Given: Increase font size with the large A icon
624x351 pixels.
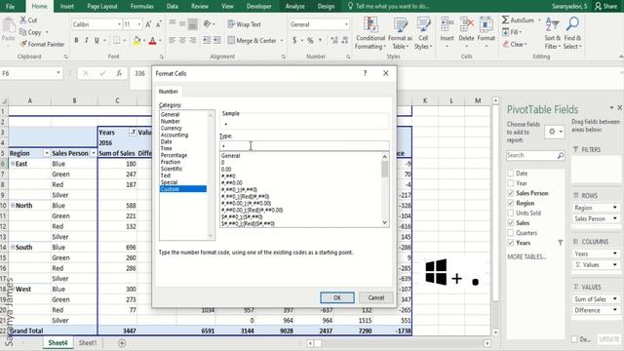Looking at the screenshot, I should pyautogui.click(x=148, y=24).
